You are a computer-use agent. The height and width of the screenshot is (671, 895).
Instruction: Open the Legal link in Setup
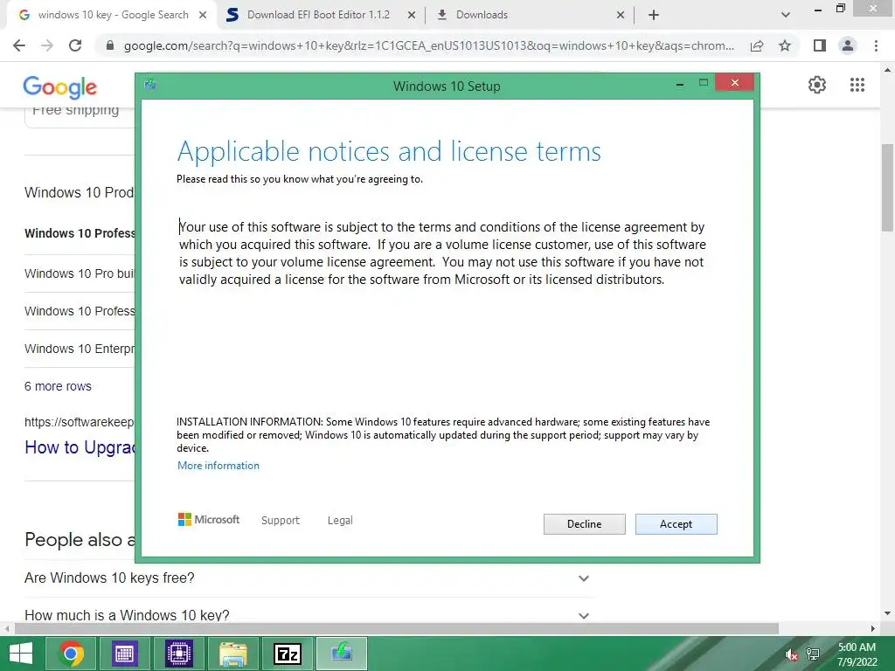coord(340,521)
